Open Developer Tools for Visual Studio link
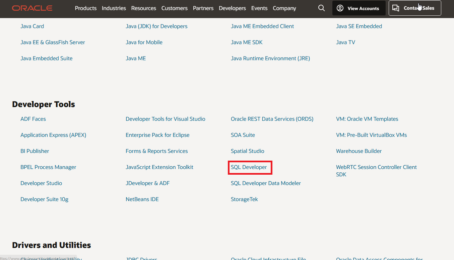The image size is (454, 260). click(x=166, y=119)
